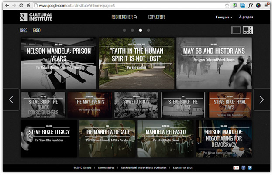Go to previous page with left arrow
This screenshot has width=275, height=175.
11,100
